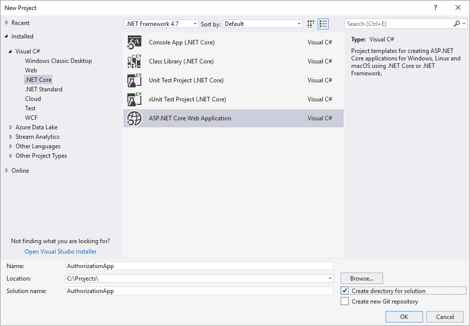Click the Recent tree label

[x=20, y=23]
